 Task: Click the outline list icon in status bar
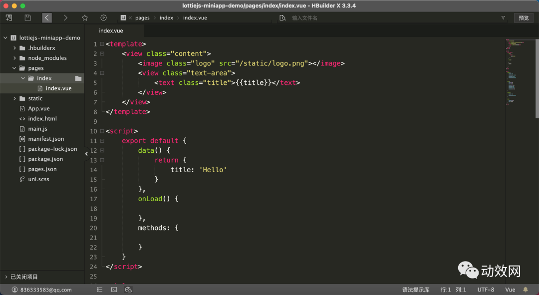tap(100, 290)
